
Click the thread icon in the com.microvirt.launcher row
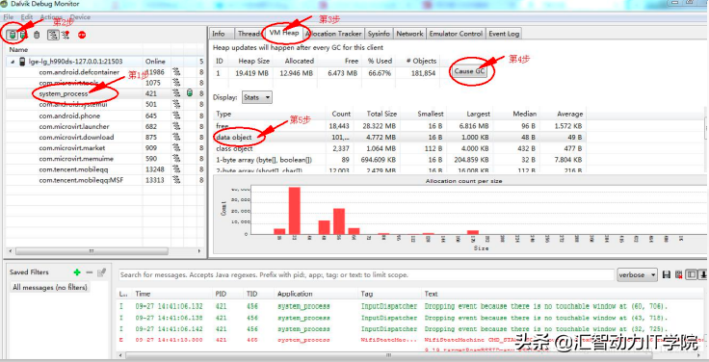[176, 126]
